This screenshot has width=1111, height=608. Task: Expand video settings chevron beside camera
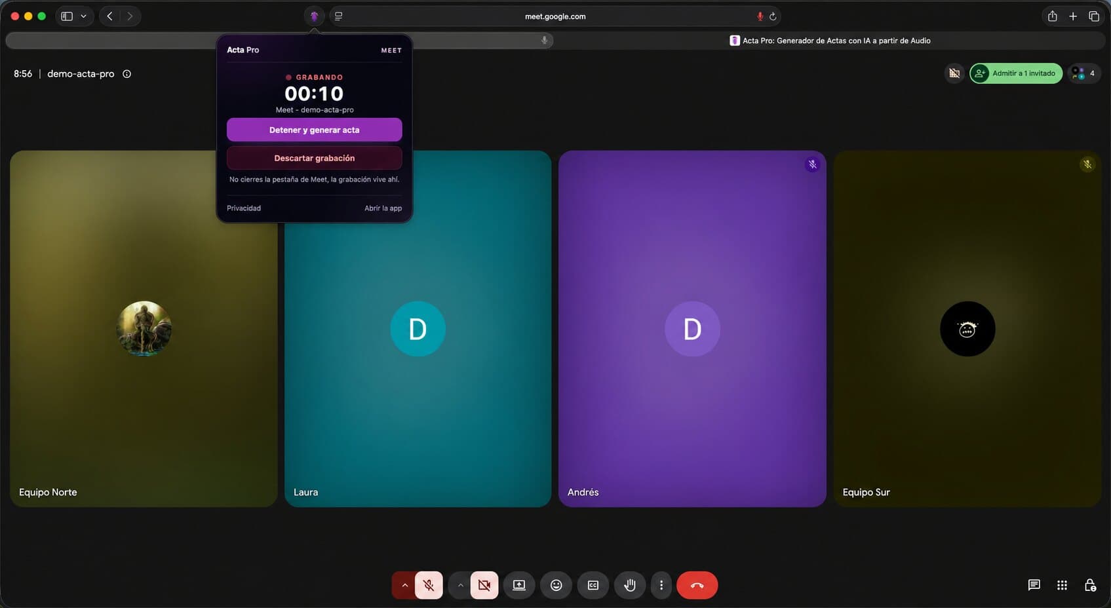pyautogui.click(x=460, y=585)
